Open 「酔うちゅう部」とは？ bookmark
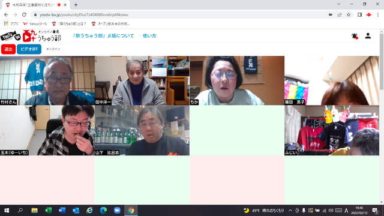The width and height of the screenshot is (384, 216). [69, 24]
